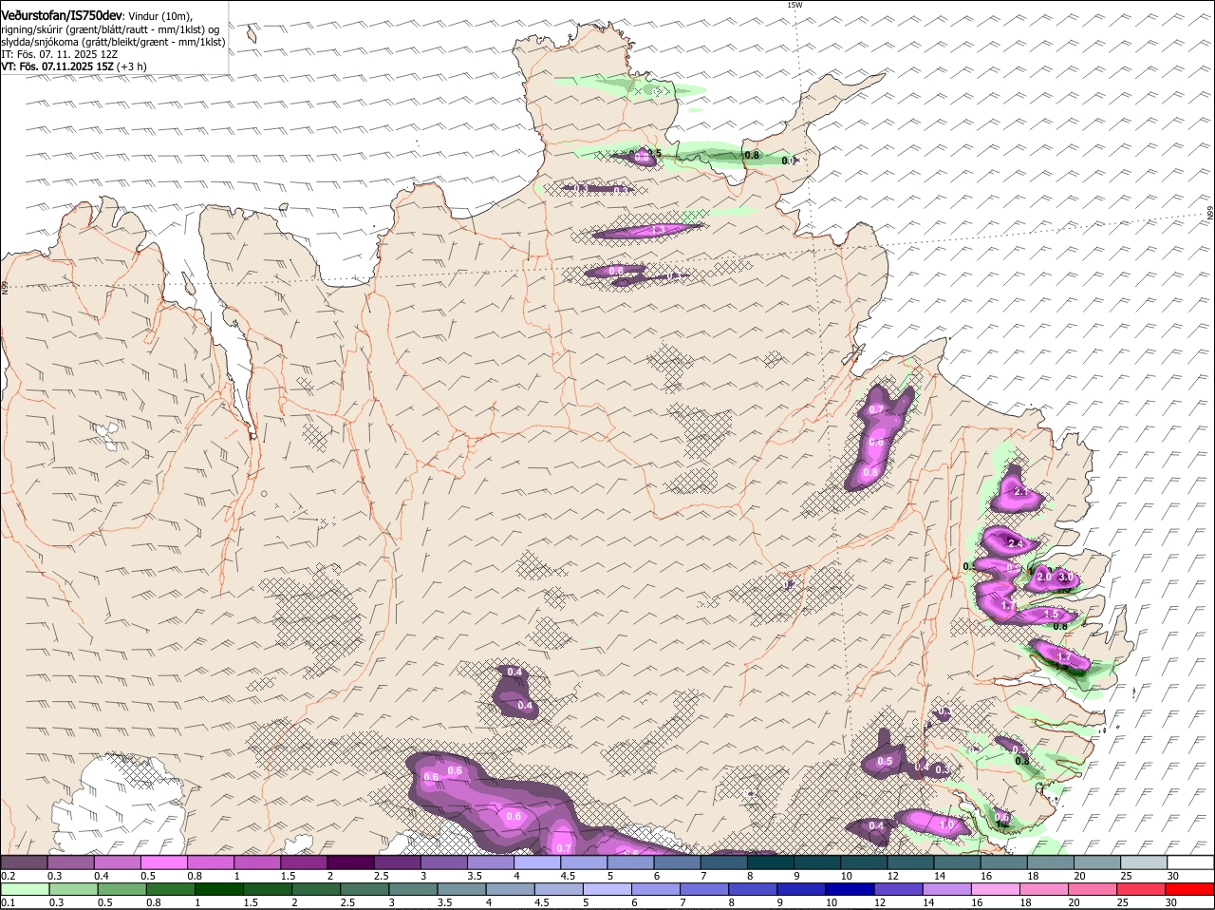Click the 1.0 precipitation value on the map
Viewport: 1215px width, 910px height.
pyautogui.click(x=946, y=825)
